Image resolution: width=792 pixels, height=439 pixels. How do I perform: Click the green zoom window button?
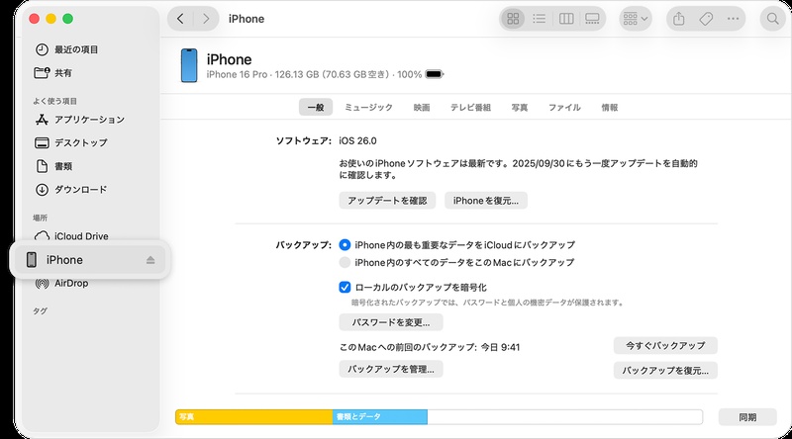(67, 19)
